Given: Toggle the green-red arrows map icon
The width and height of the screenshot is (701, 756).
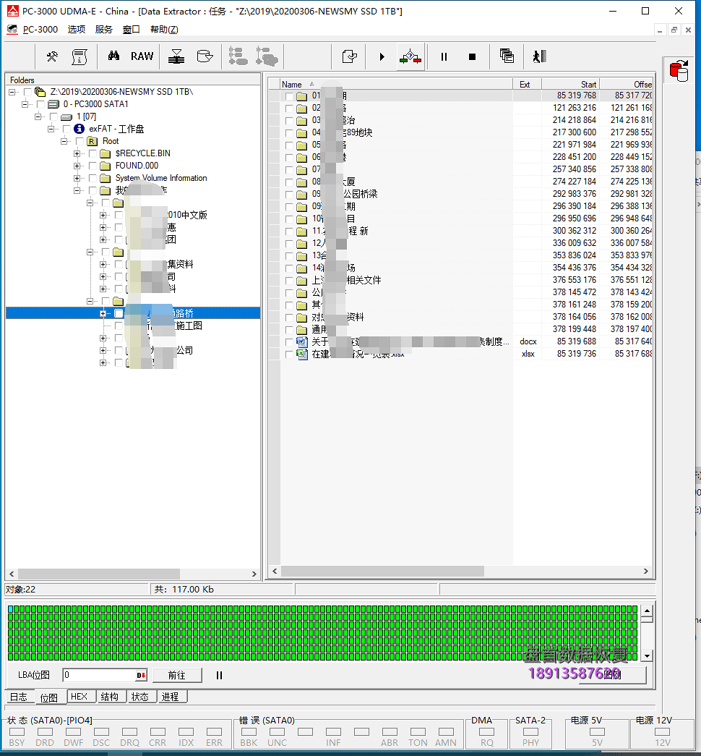Looking at the screenshot, I should point(410,57).
